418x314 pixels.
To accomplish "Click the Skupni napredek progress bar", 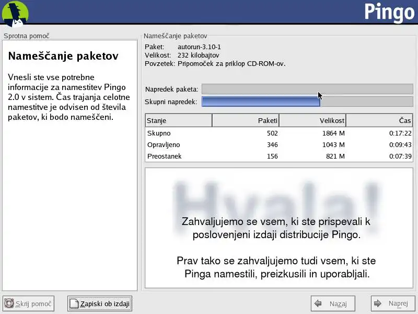I will click(307, 102).
